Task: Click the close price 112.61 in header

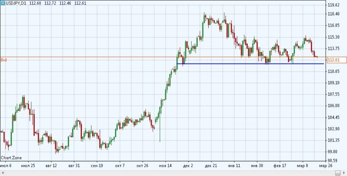Action: [x=80, y=3]
